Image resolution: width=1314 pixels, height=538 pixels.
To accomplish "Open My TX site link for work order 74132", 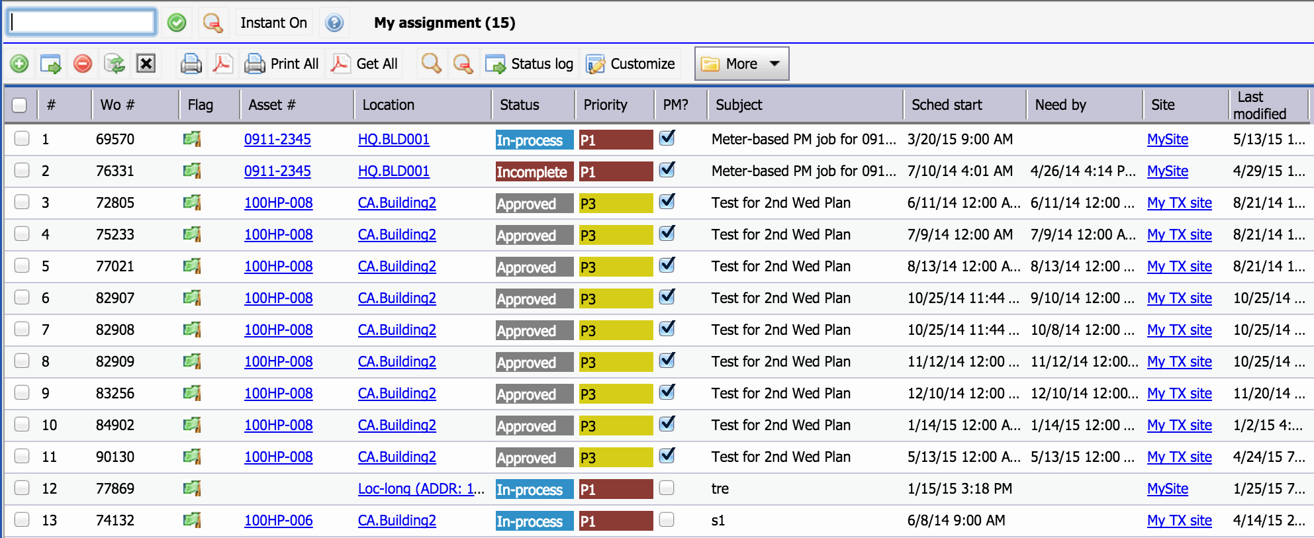I will click(x=1179, y=520).
